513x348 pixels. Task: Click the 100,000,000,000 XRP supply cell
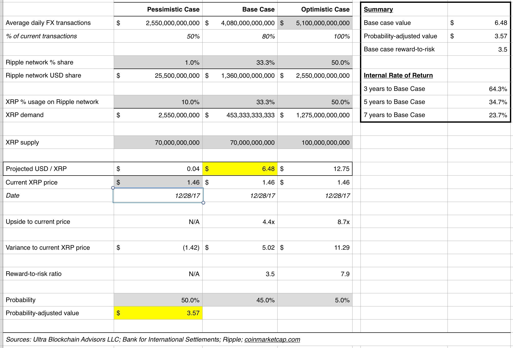(x=315, y=142)
